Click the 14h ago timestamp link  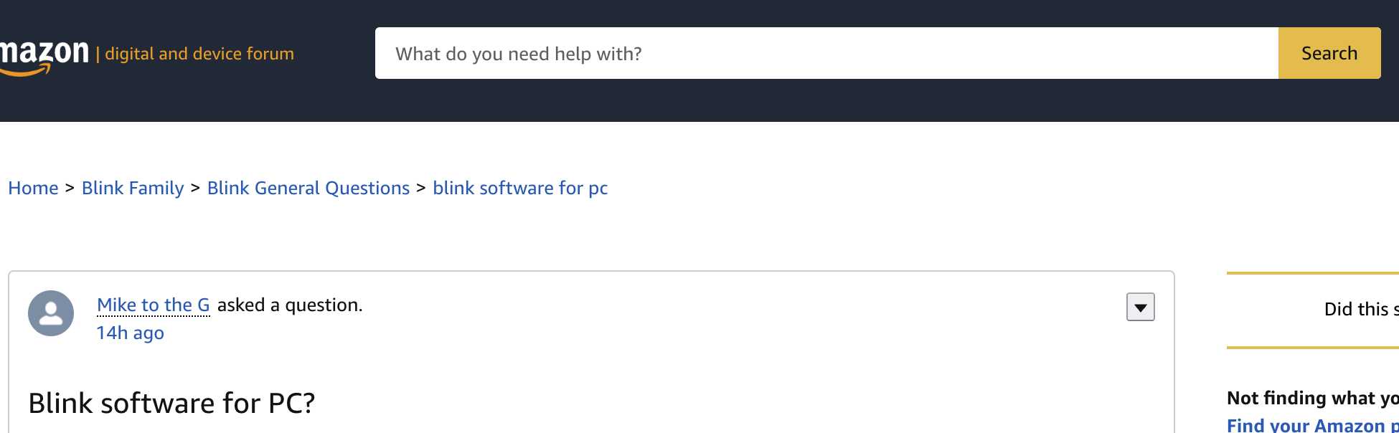pyautogui.click(x=130, y=333)
